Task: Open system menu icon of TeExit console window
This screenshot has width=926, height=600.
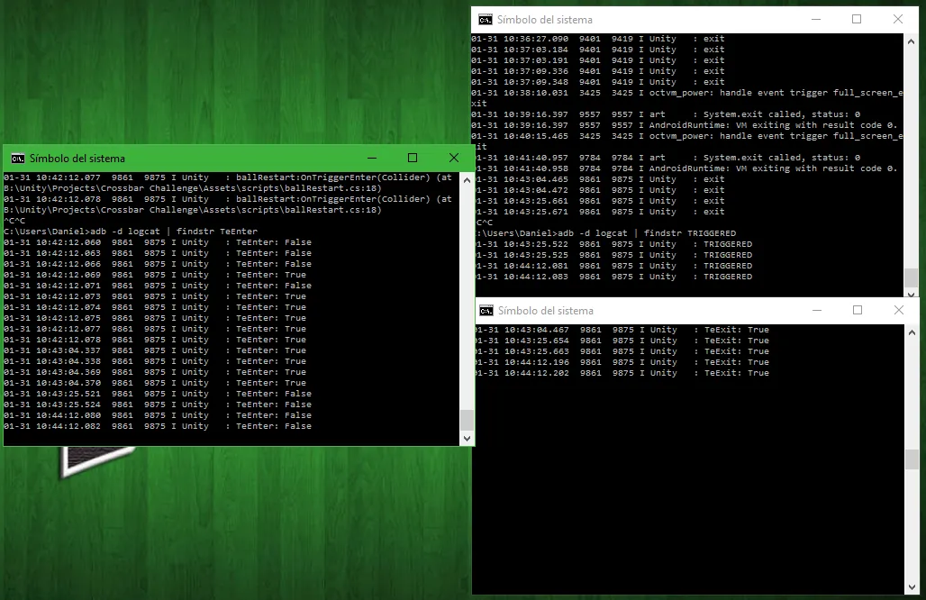Action: 486,311
